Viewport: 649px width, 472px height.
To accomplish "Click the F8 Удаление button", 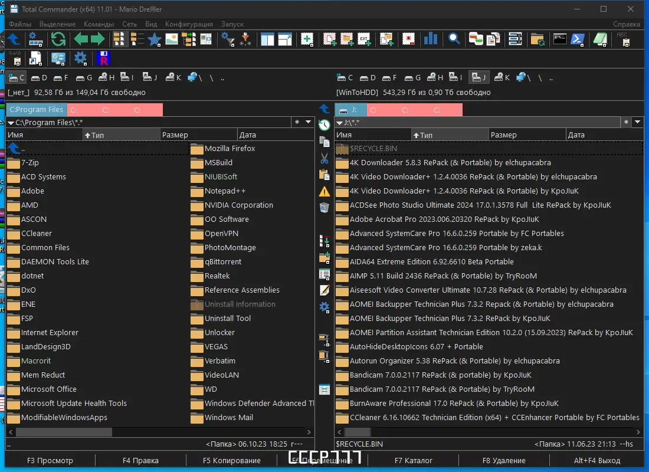I will point(504,460).
